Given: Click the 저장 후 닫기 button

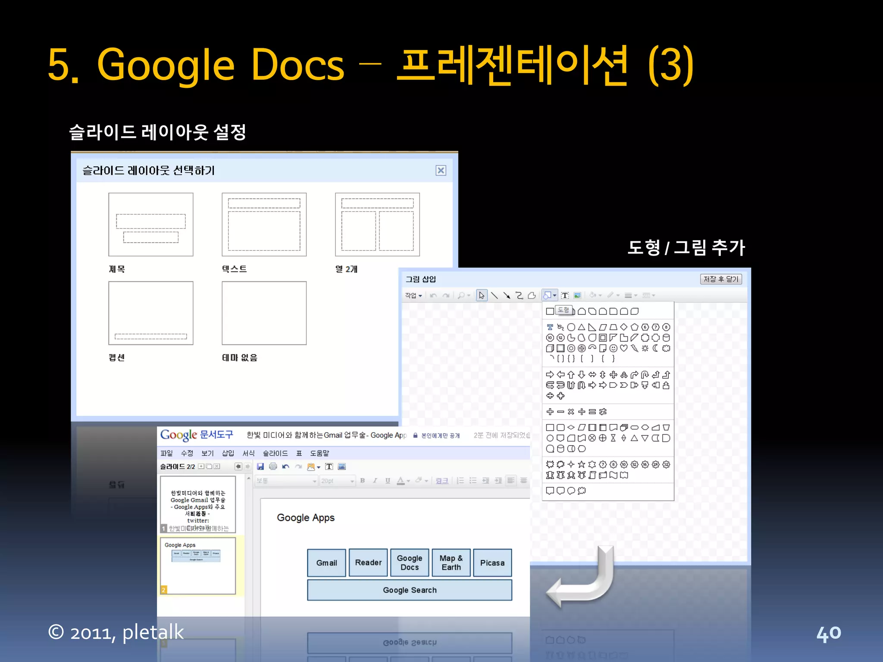Looking at the screenshot, I should (721, 279).
